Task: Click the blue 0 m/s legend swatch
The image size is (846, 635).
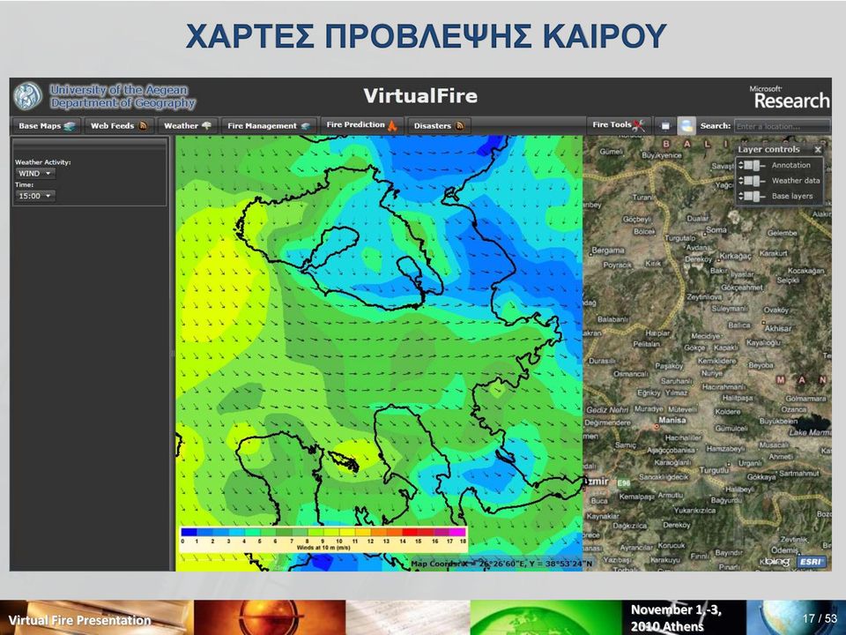Action: tap(189, 532)
